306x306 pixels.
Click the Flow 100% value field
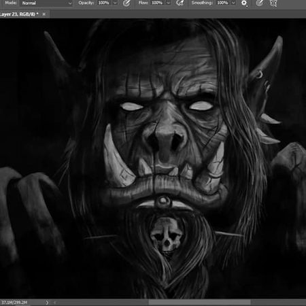point(157,3)
